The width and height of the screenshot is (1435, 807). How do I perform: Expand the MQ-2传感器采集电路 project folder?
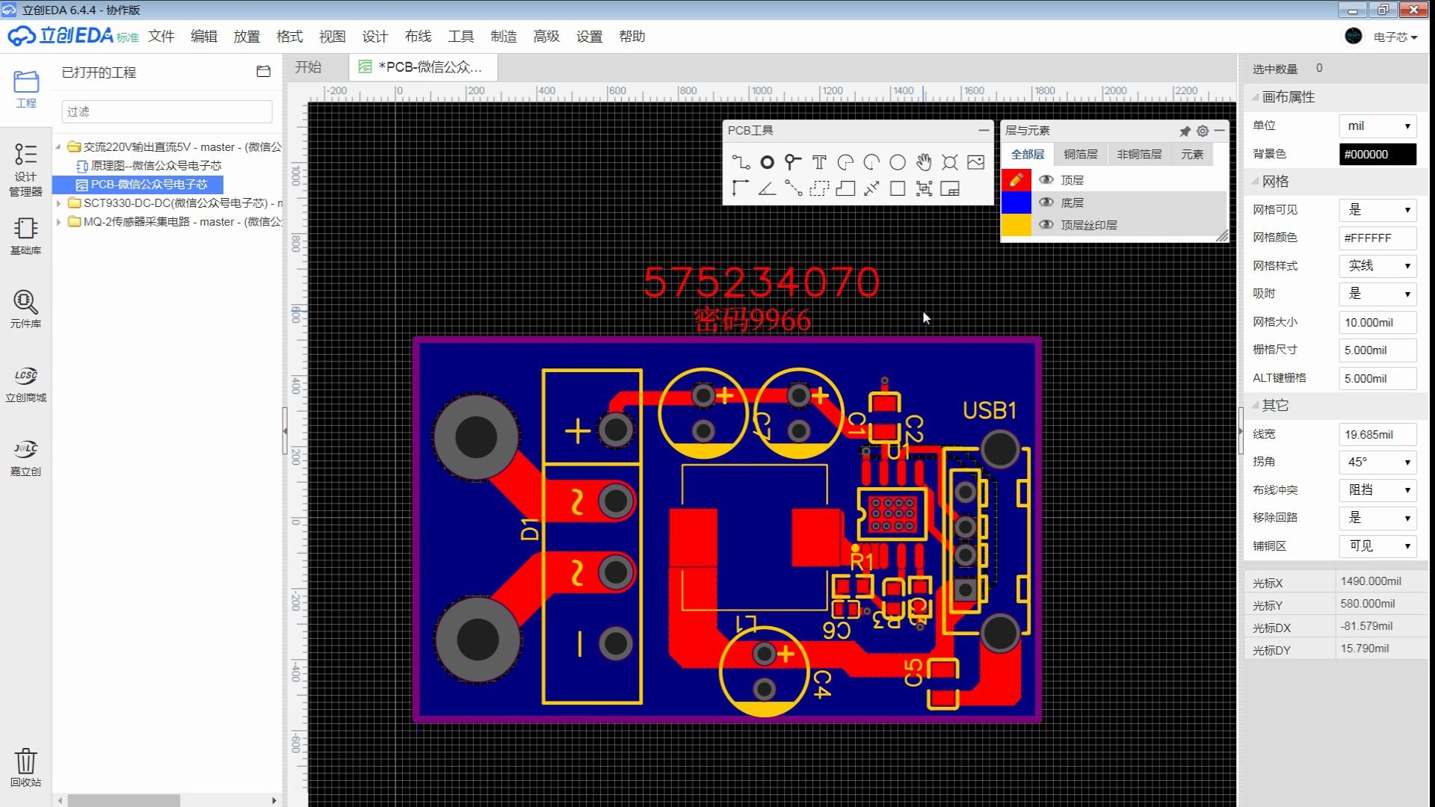[x=58, y=221]
